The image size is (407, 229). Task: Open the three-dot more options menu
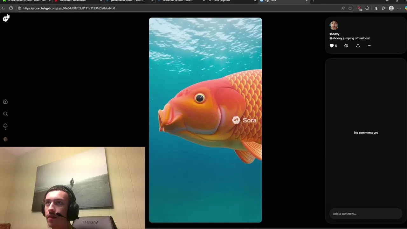(x=369, y=46)
